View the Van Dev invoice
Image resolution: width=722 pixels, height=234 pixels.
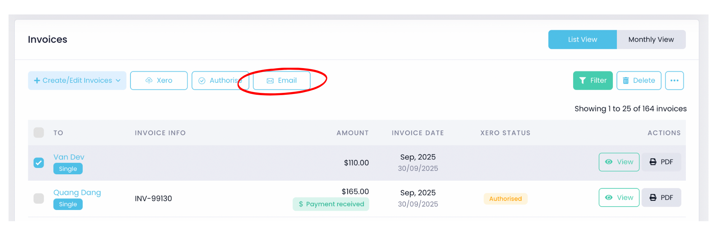[x=619, y=162]
